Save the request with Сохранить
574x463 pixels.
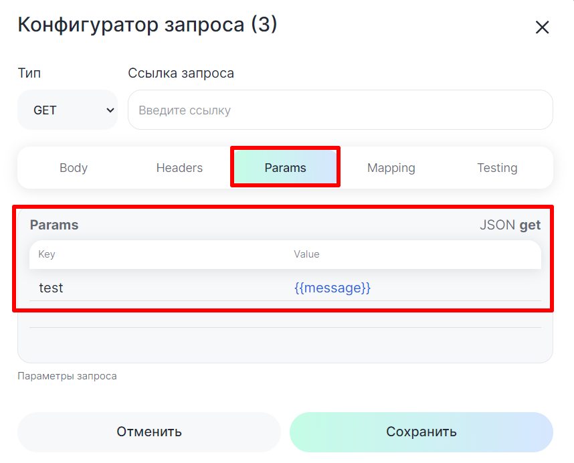click(421, 432)
